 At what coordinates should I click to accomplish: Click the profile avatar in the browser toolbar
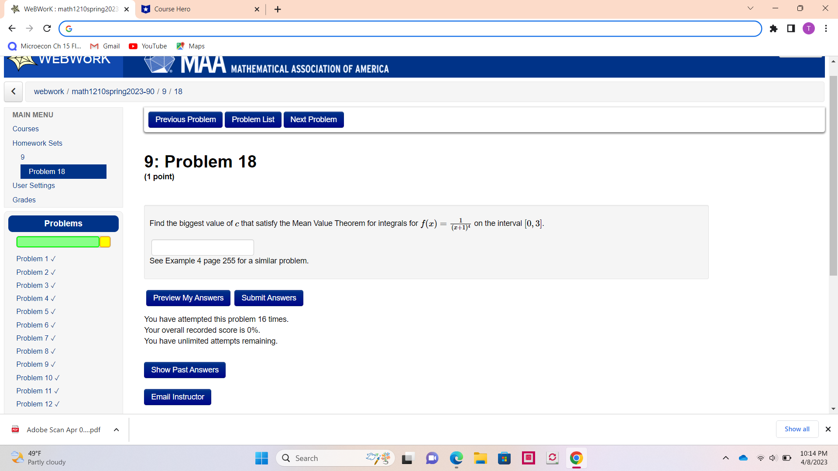(x=809, y=28)
